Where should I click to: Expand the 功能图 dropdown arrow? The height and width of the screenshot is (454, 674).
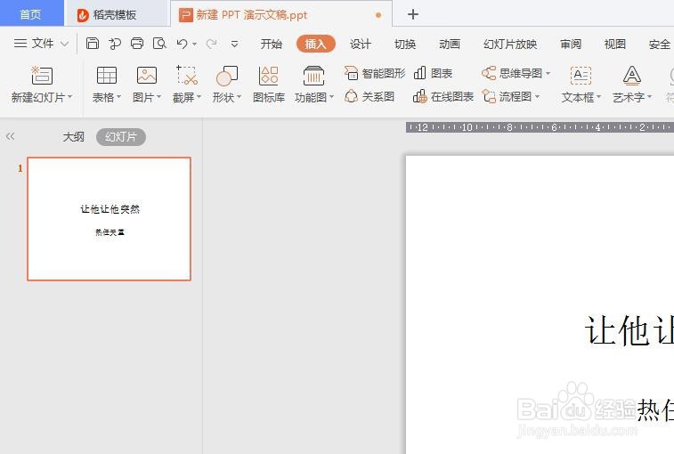coord(331,97)
